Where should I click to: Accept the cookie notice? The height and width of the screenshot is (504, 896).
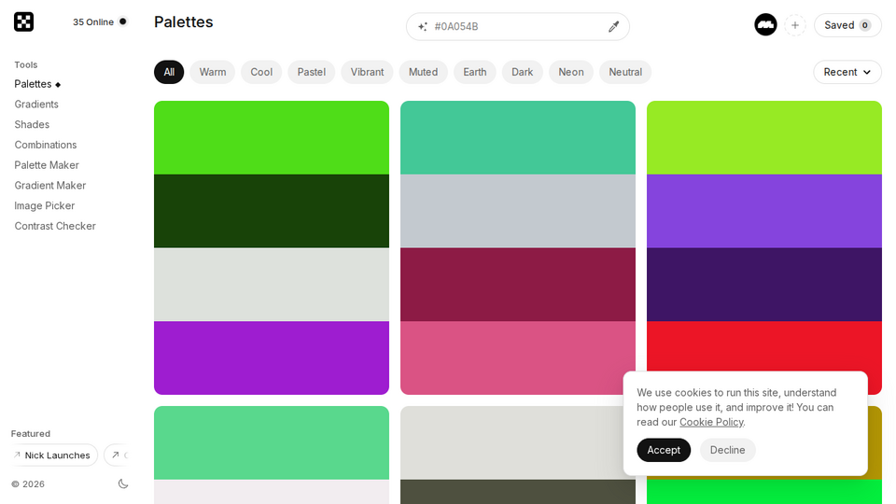[664, 450]
